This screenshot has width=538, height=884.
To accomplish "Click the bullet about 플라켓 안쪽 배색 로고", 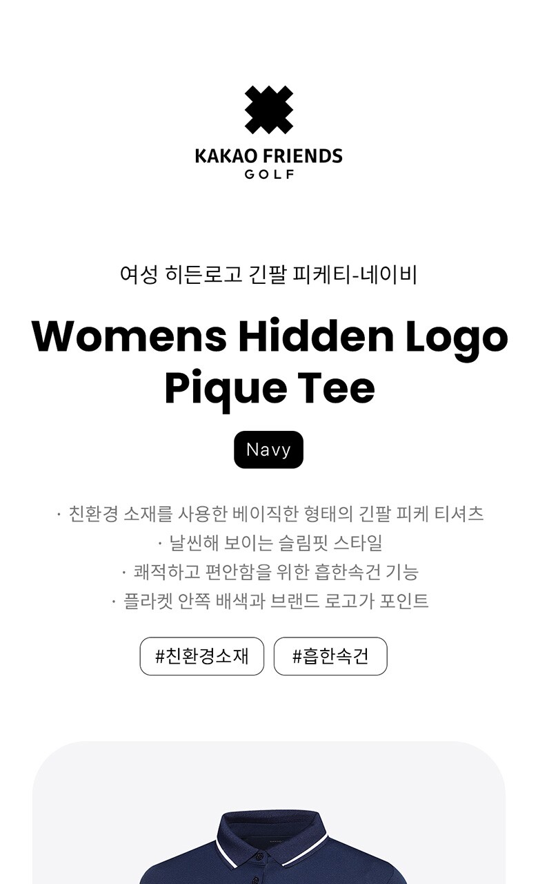I will tap(269, 601).
